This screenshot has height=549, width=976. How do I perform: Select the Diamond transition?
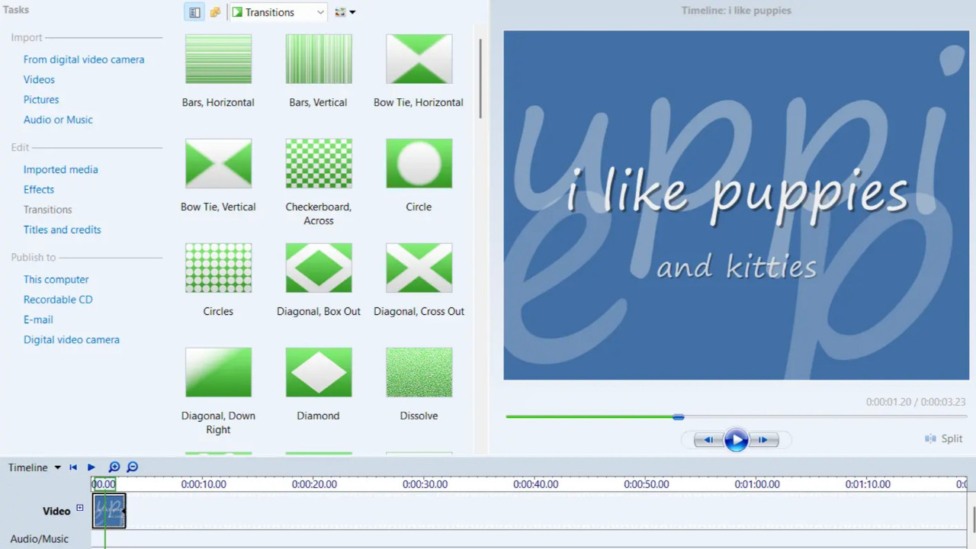319,372
